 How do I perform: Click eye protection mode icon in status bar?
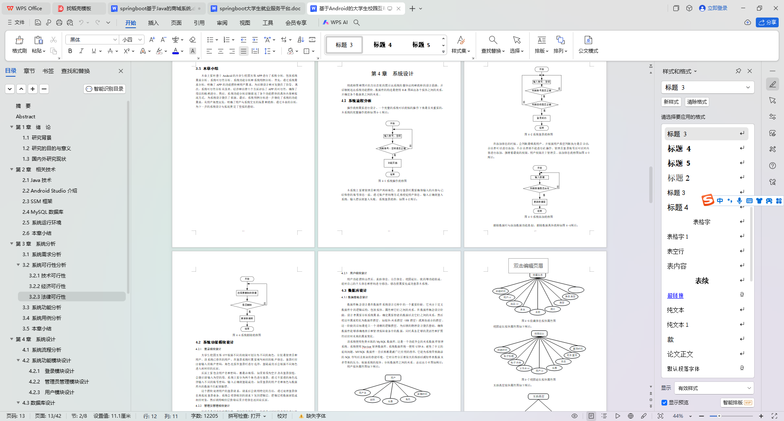coord(575,416)
